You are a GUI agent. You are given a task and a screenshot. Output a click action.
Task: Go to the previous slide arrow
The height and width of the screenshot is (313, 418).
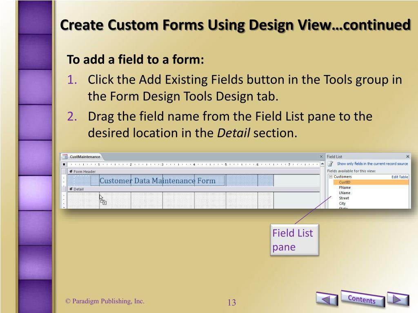point(327,299)
